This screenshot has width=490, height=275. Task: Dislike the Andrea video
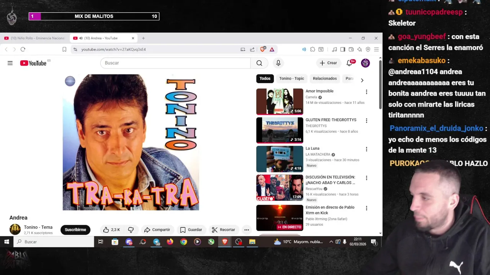coord(131,230)
